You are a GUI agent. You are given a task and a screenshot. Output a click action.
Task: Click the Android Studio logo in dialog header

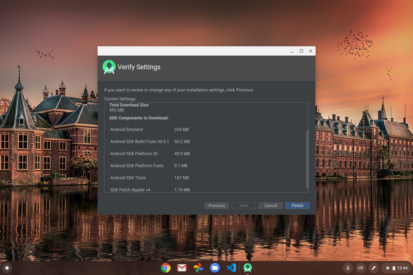[x=109, y=67]
